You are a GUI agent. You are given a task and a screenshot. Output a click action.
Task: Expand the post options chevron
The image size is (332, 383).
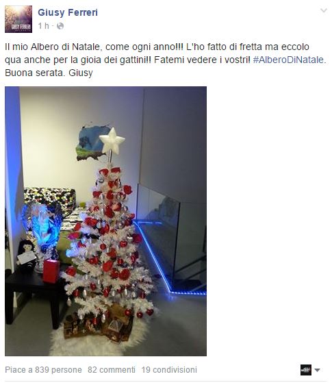[x=324, y=10]
